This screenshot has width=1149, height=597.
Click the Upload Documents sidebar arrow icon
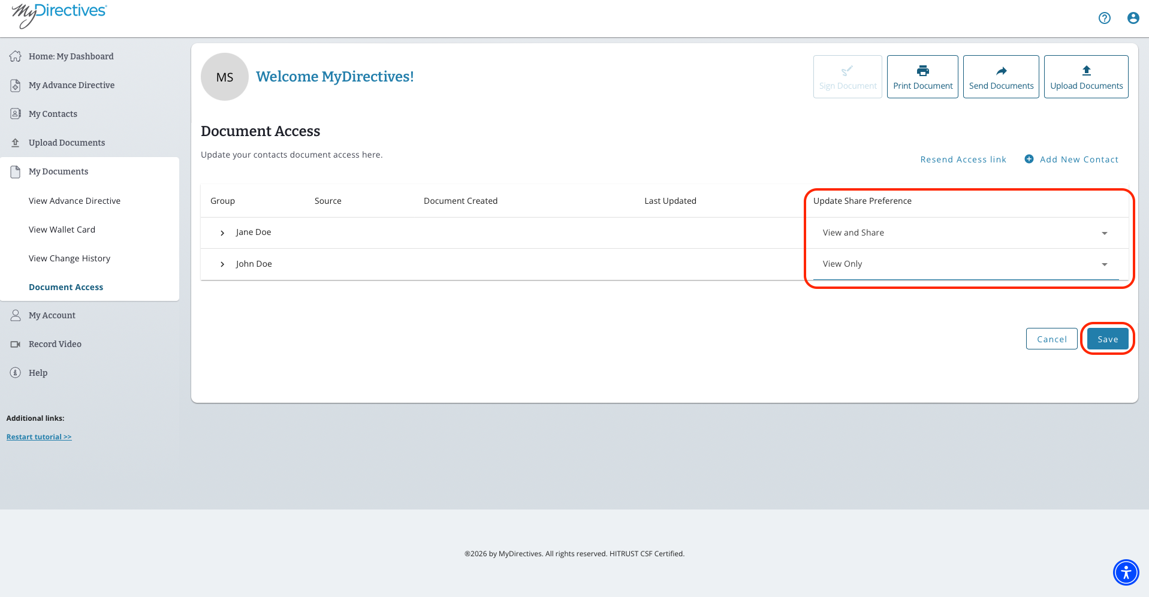16,143
